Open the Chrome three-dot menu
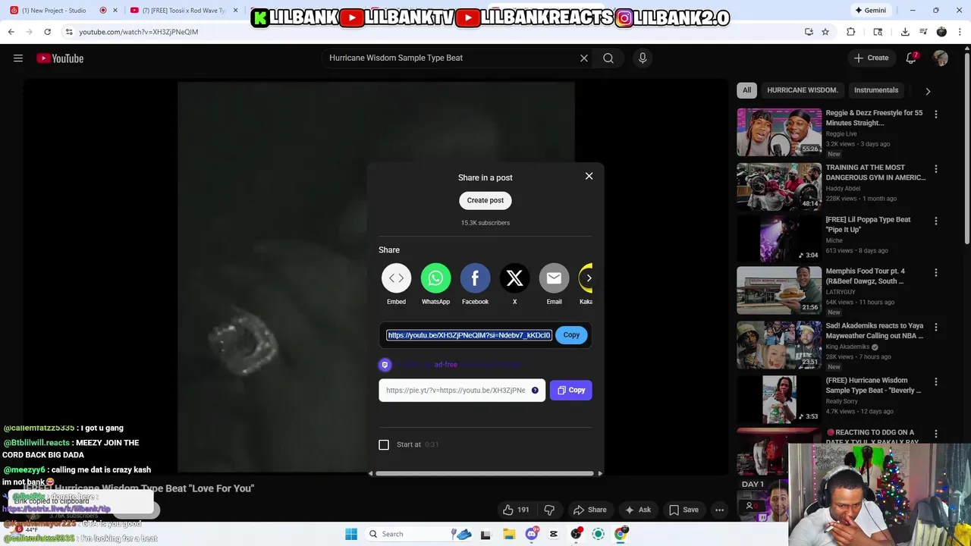 coord(960,32)
